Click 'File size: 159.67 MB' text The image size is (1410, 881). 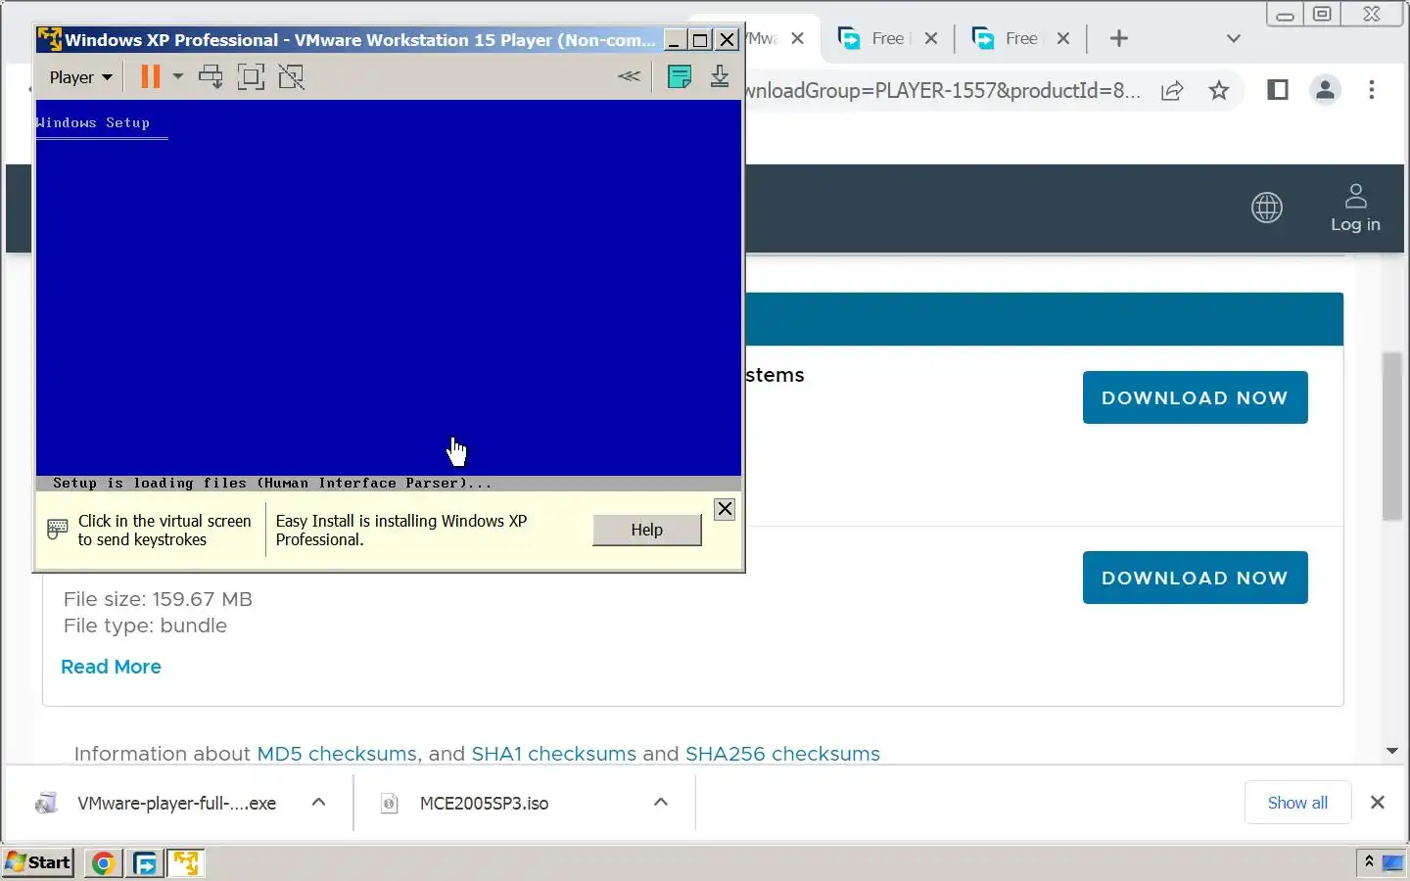pos(158,599)
